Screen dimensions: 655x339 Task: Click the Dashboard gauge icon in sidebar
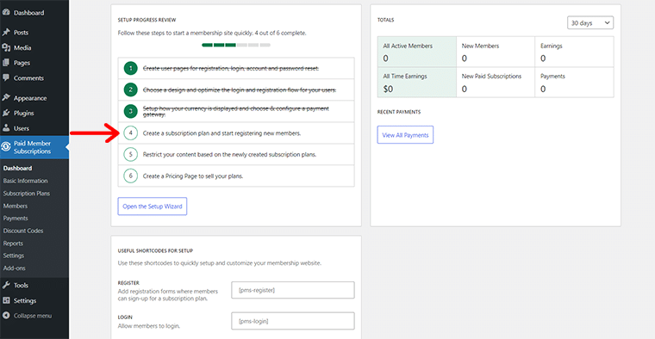(6, 13)
